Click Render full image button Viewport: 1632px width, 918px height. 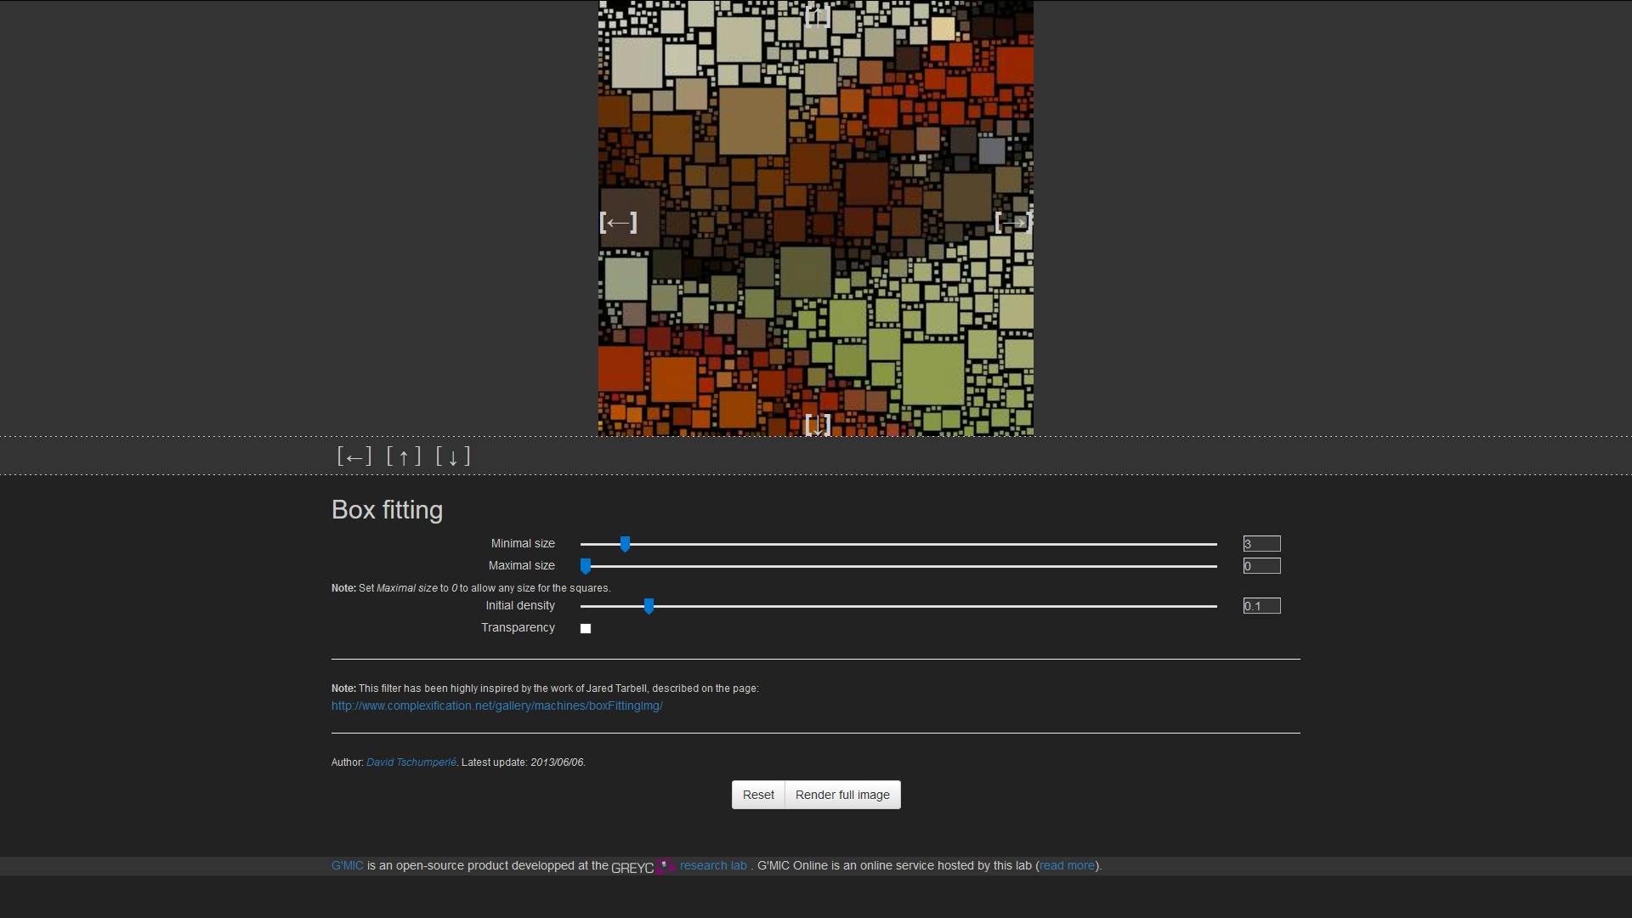(842, 795)
